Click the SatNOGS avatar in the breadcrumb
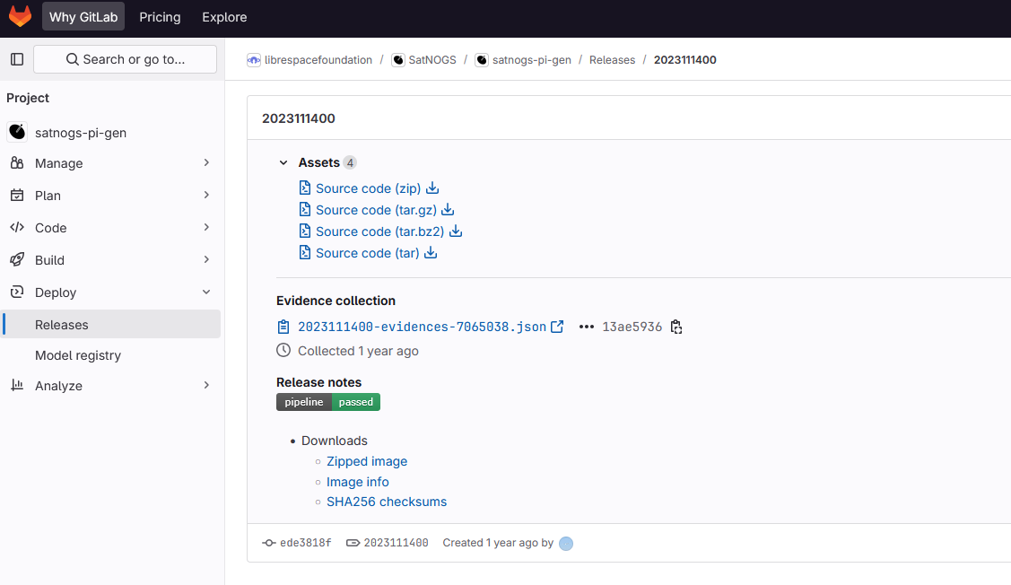This screenshot has height=585, width=1011. pyautogui.click(x=398, y=60)
